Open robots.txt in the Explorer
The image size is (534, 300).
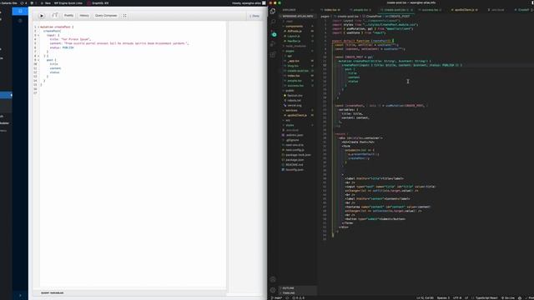click(295, 100)
